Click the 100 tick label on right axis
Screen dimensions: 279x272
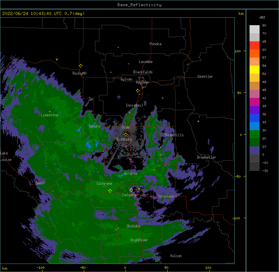pyautogui.click(x=238, y=51)
